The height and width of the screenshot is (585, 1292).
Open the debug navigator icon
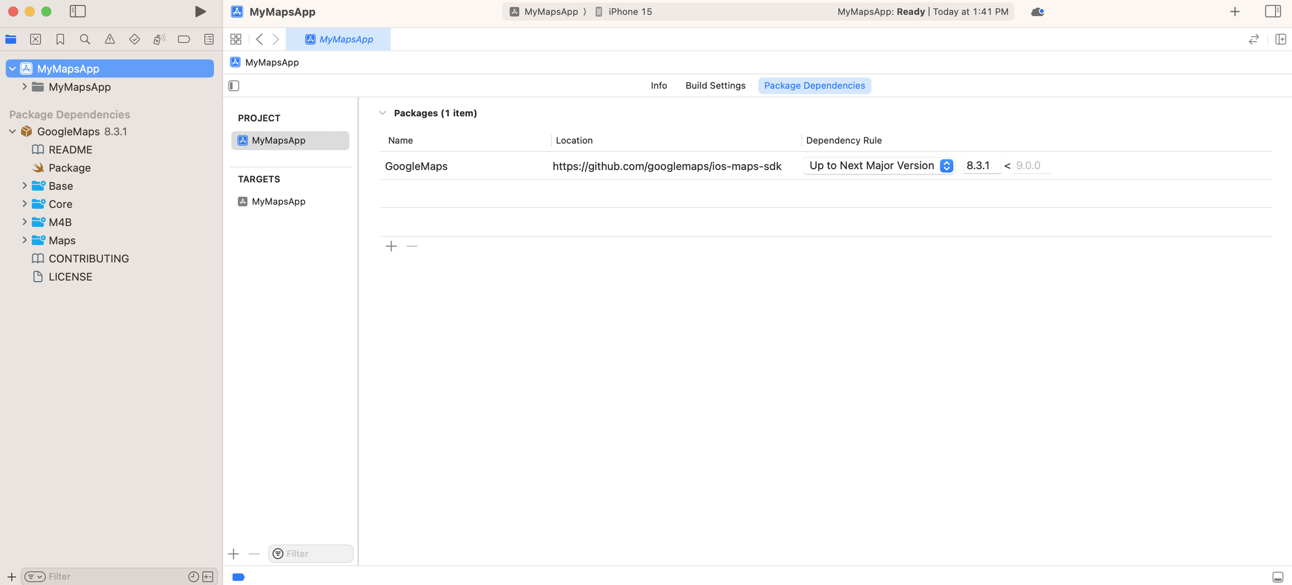point(159,39)
